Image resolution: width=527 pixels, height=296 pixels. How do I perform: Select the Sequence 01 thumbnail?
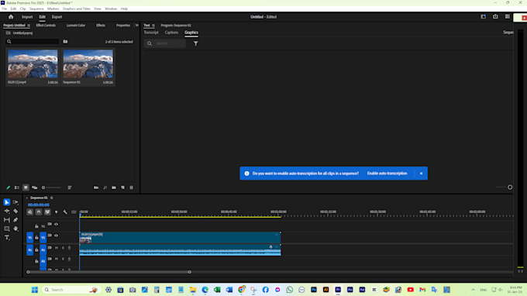[x=88, y=64]
